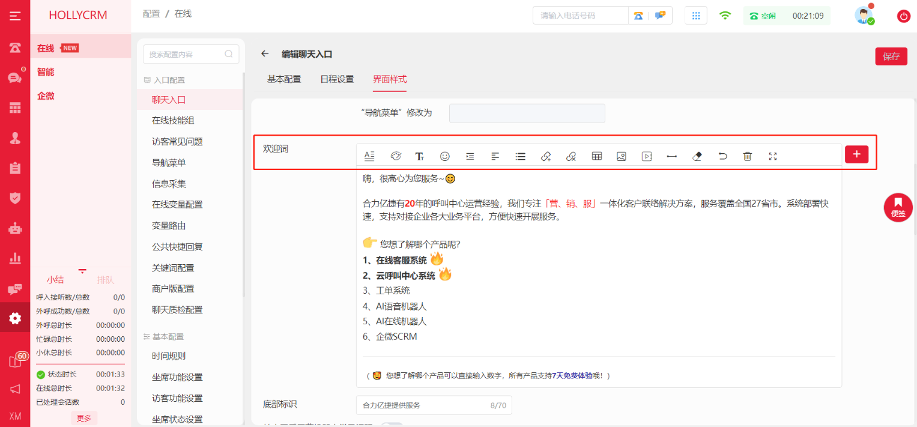The width and height of the screenshot is (917, 427).
Task: Open the 企微 section
Action: coord(46,96)
